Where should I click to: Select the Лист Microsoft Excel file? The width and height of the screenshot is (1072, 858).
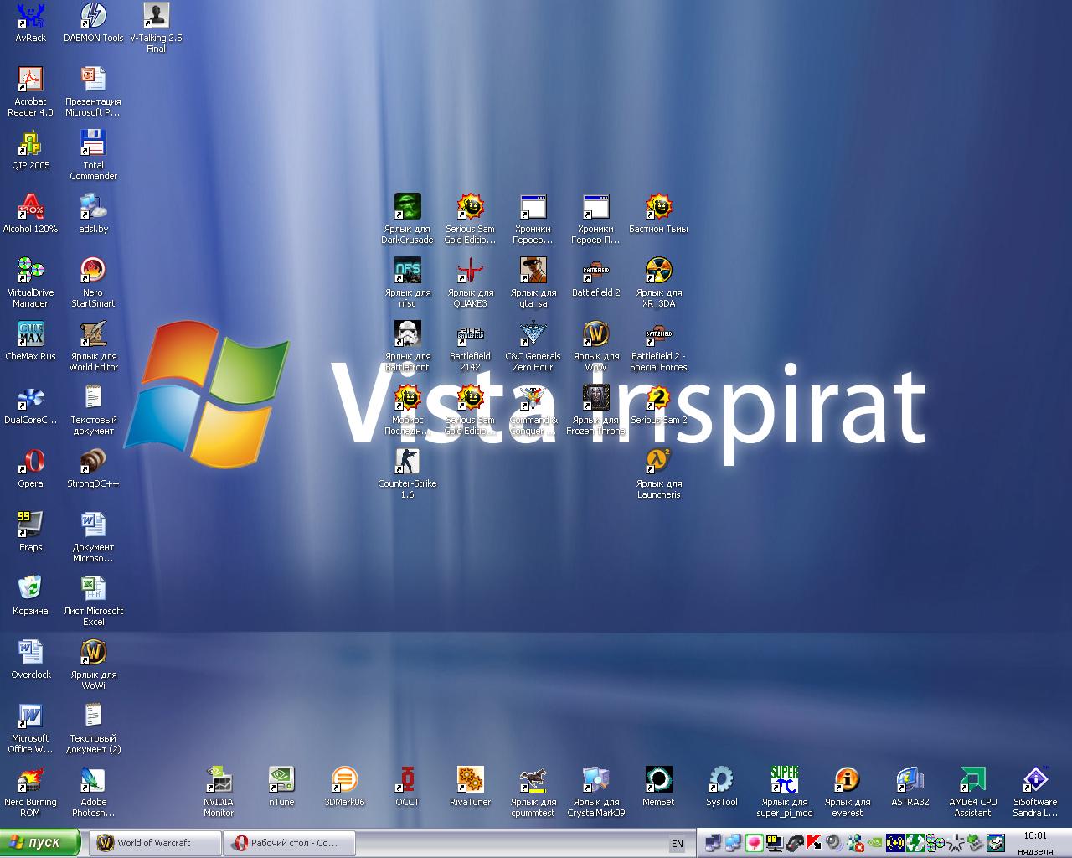pyautogui.click(x=93, y=588)
